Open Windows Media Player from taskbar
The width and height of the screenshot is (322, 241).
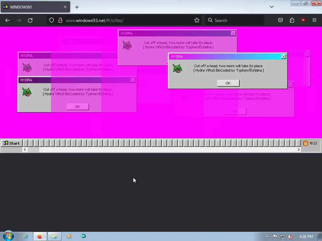69,237
